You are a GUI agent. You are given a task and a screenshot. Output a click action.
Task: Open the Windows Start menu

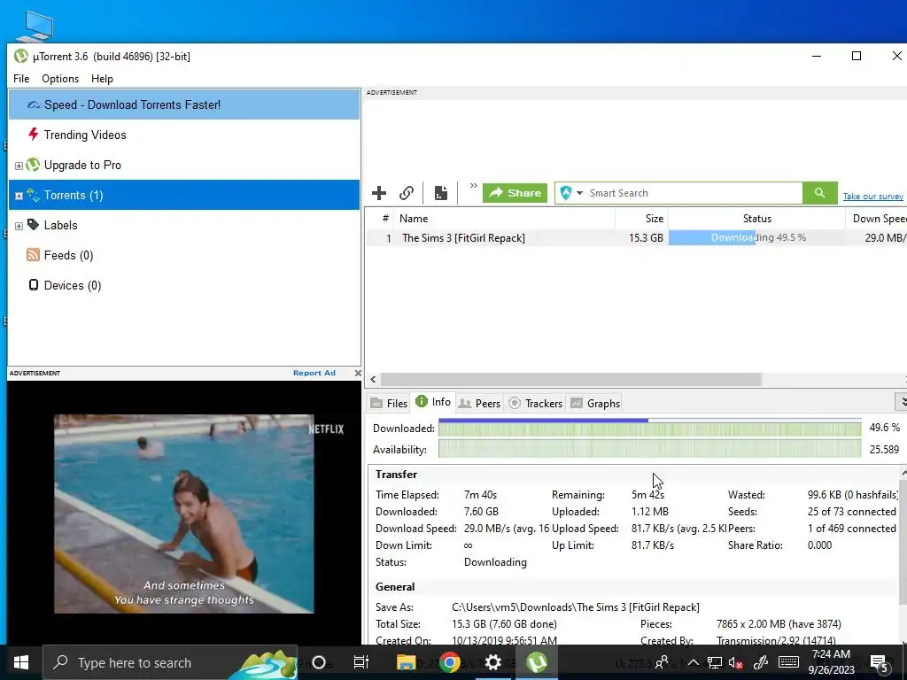point(21,662)
